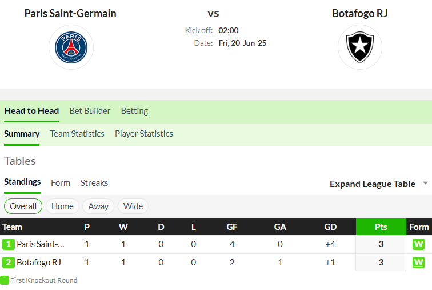Screen dimensions: 432x290
Task: Open Player Statistics sub-tab
Action: [x=144, y=134]
